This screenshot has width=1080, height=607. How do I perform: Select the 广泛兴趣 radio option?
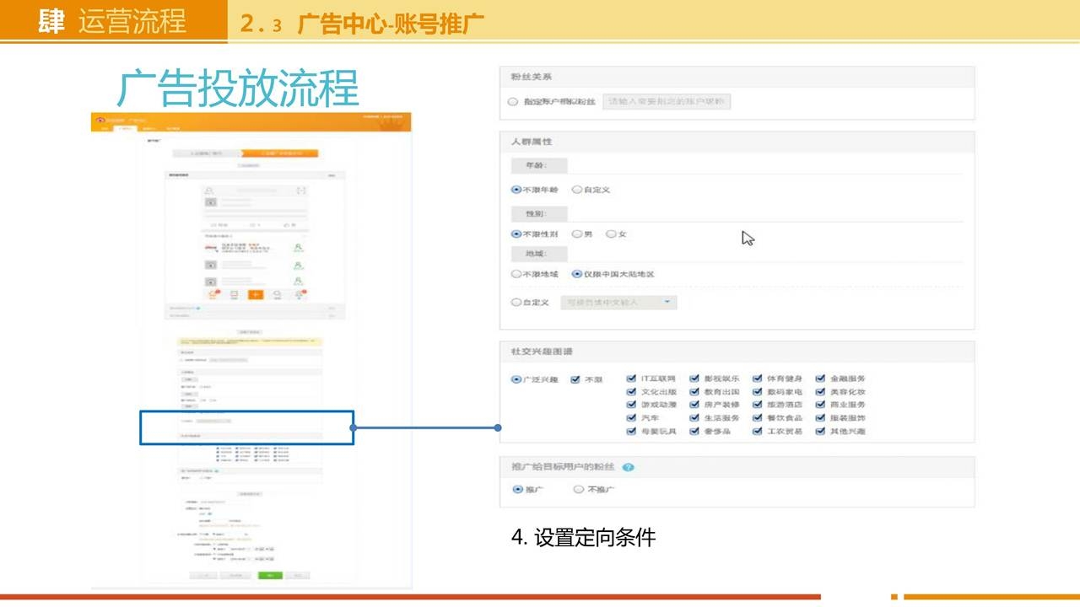(x=516, y=379)
